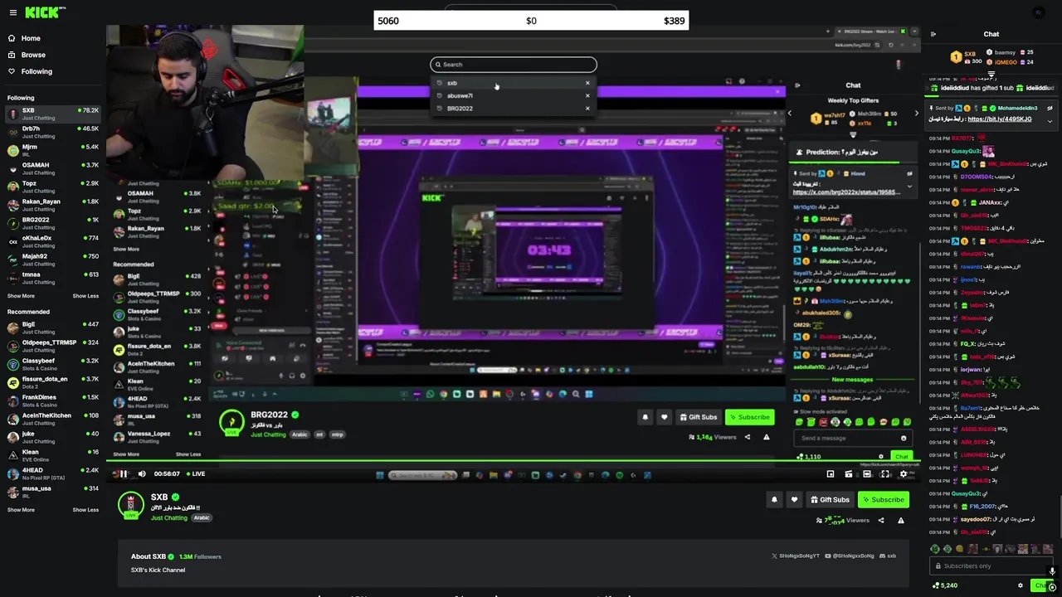Toggle BRG2022 notification bell in stream

coord(645,417)
